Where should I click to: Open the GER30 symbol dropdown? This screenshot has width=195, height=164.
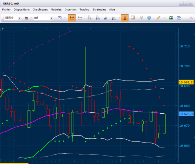(19, 18)
